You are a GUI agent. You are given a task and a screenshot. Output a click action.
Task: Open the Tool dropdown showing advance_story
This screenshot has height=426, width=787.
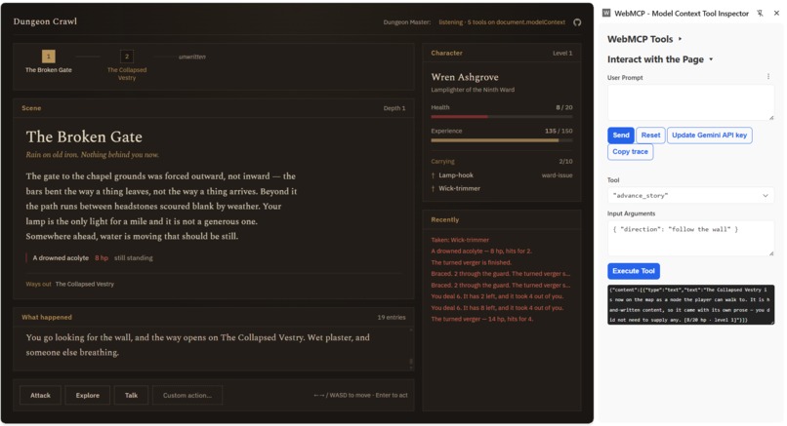pos(690,196)
